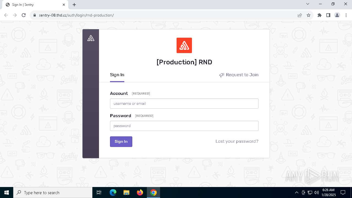Open the volume speaker icon

pyautogui.click(x=317, y=193)
